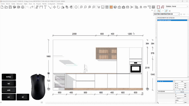The image size is (189, 106).
Task: Open the Archivo menu
Action: pyautogui.click(x=3, y=4)
